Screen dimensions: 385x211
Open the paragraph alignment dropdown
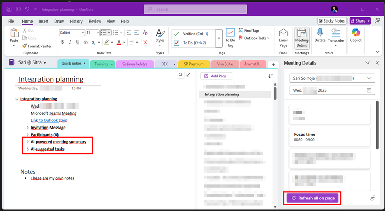tap(137, 42)
